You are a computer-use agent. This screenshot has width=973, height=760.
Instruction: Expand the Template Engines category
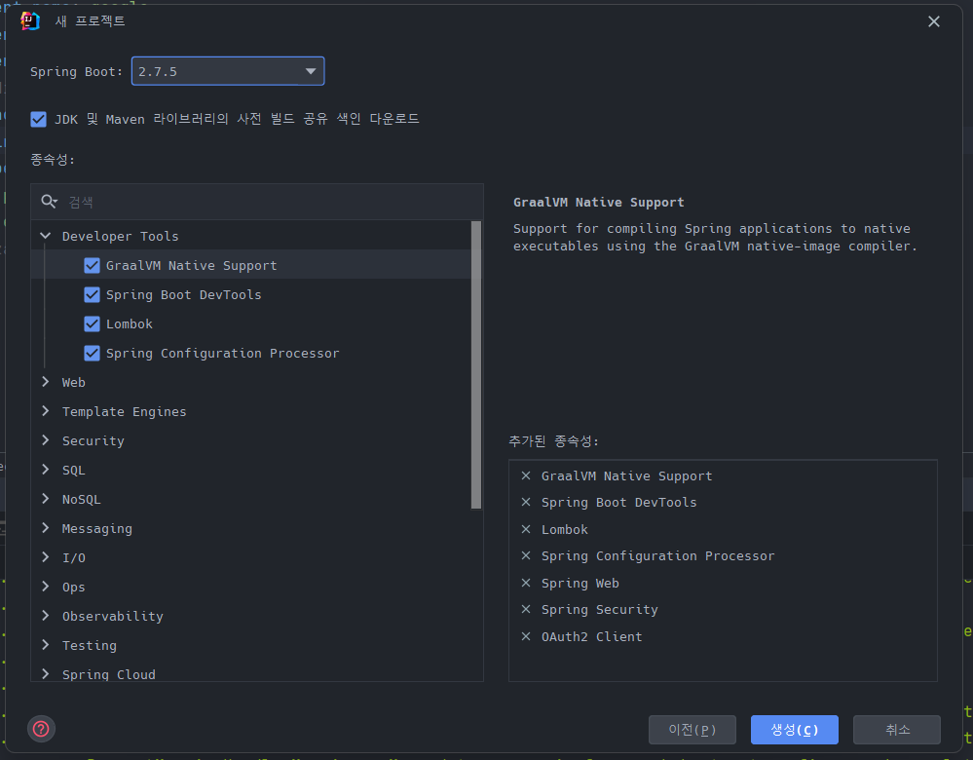point(46,411)
